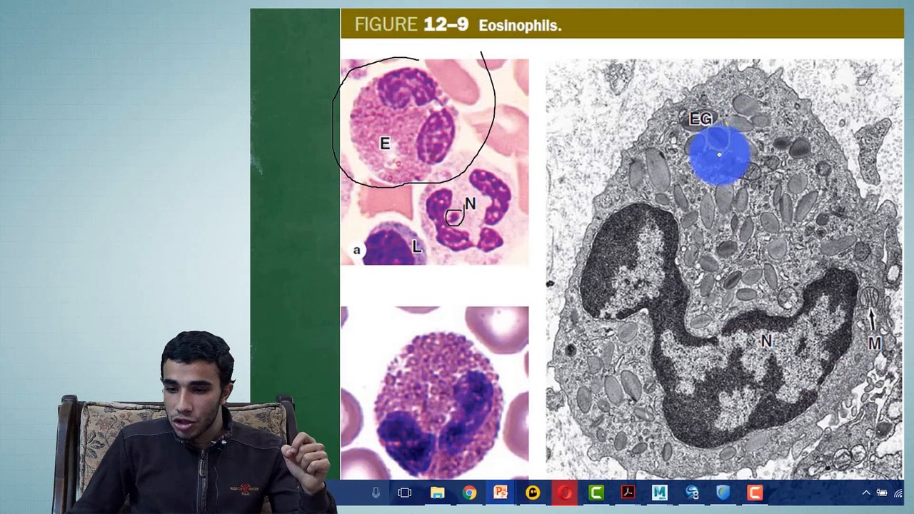Open the red Opera browser taskbar icon
This screenshot has width=914, height=514.
point(565,493)
